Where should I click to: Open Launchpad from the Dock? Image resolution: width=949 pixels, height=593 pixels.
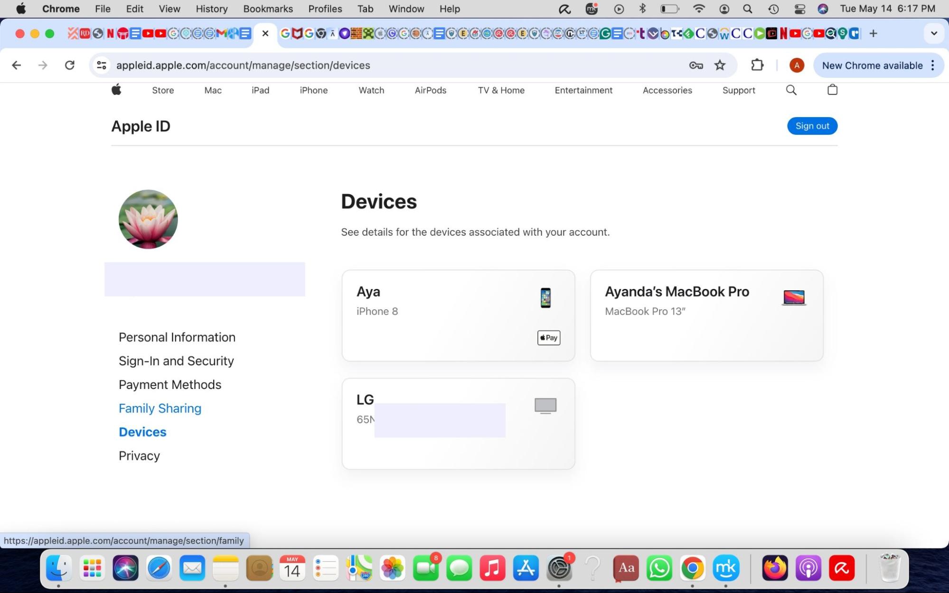[92, 568]
